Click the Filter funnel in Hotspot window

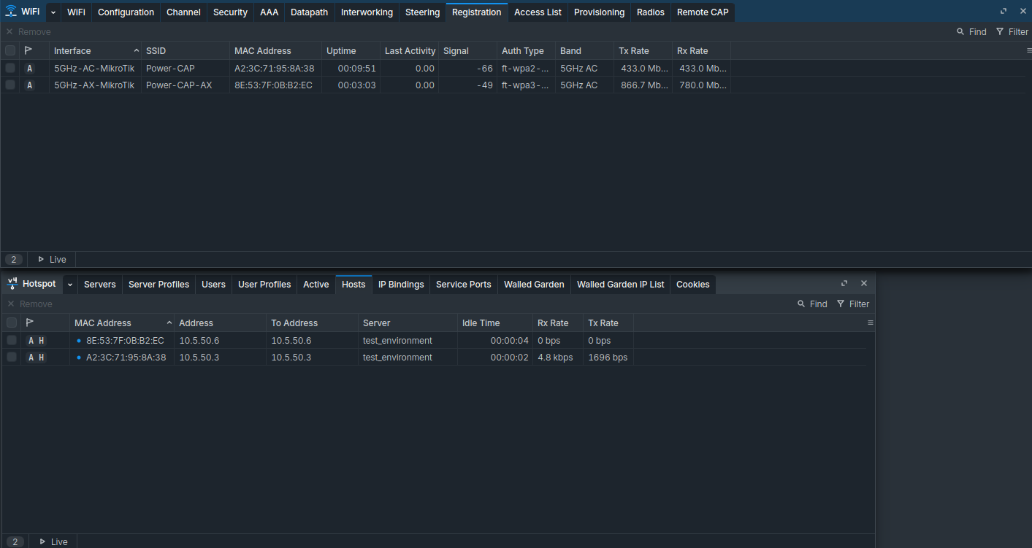click(841, 304)
